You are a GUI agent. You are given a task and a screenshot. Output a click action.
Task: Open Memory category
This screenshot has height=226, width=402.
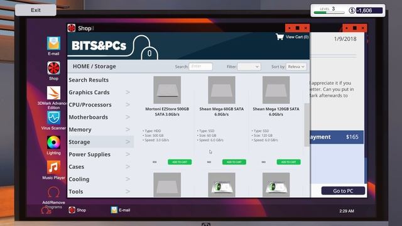pos(100,130)
